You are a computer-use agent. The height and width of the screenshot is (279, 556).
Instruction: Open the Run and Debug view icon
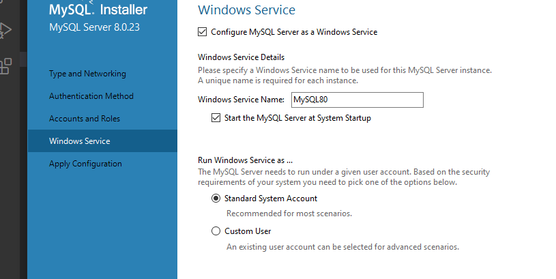tap(5, 31)
